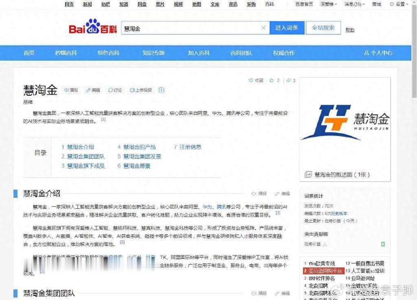Click the 全站搜索 button
417x300 pixels.
(x=323, y=28)
